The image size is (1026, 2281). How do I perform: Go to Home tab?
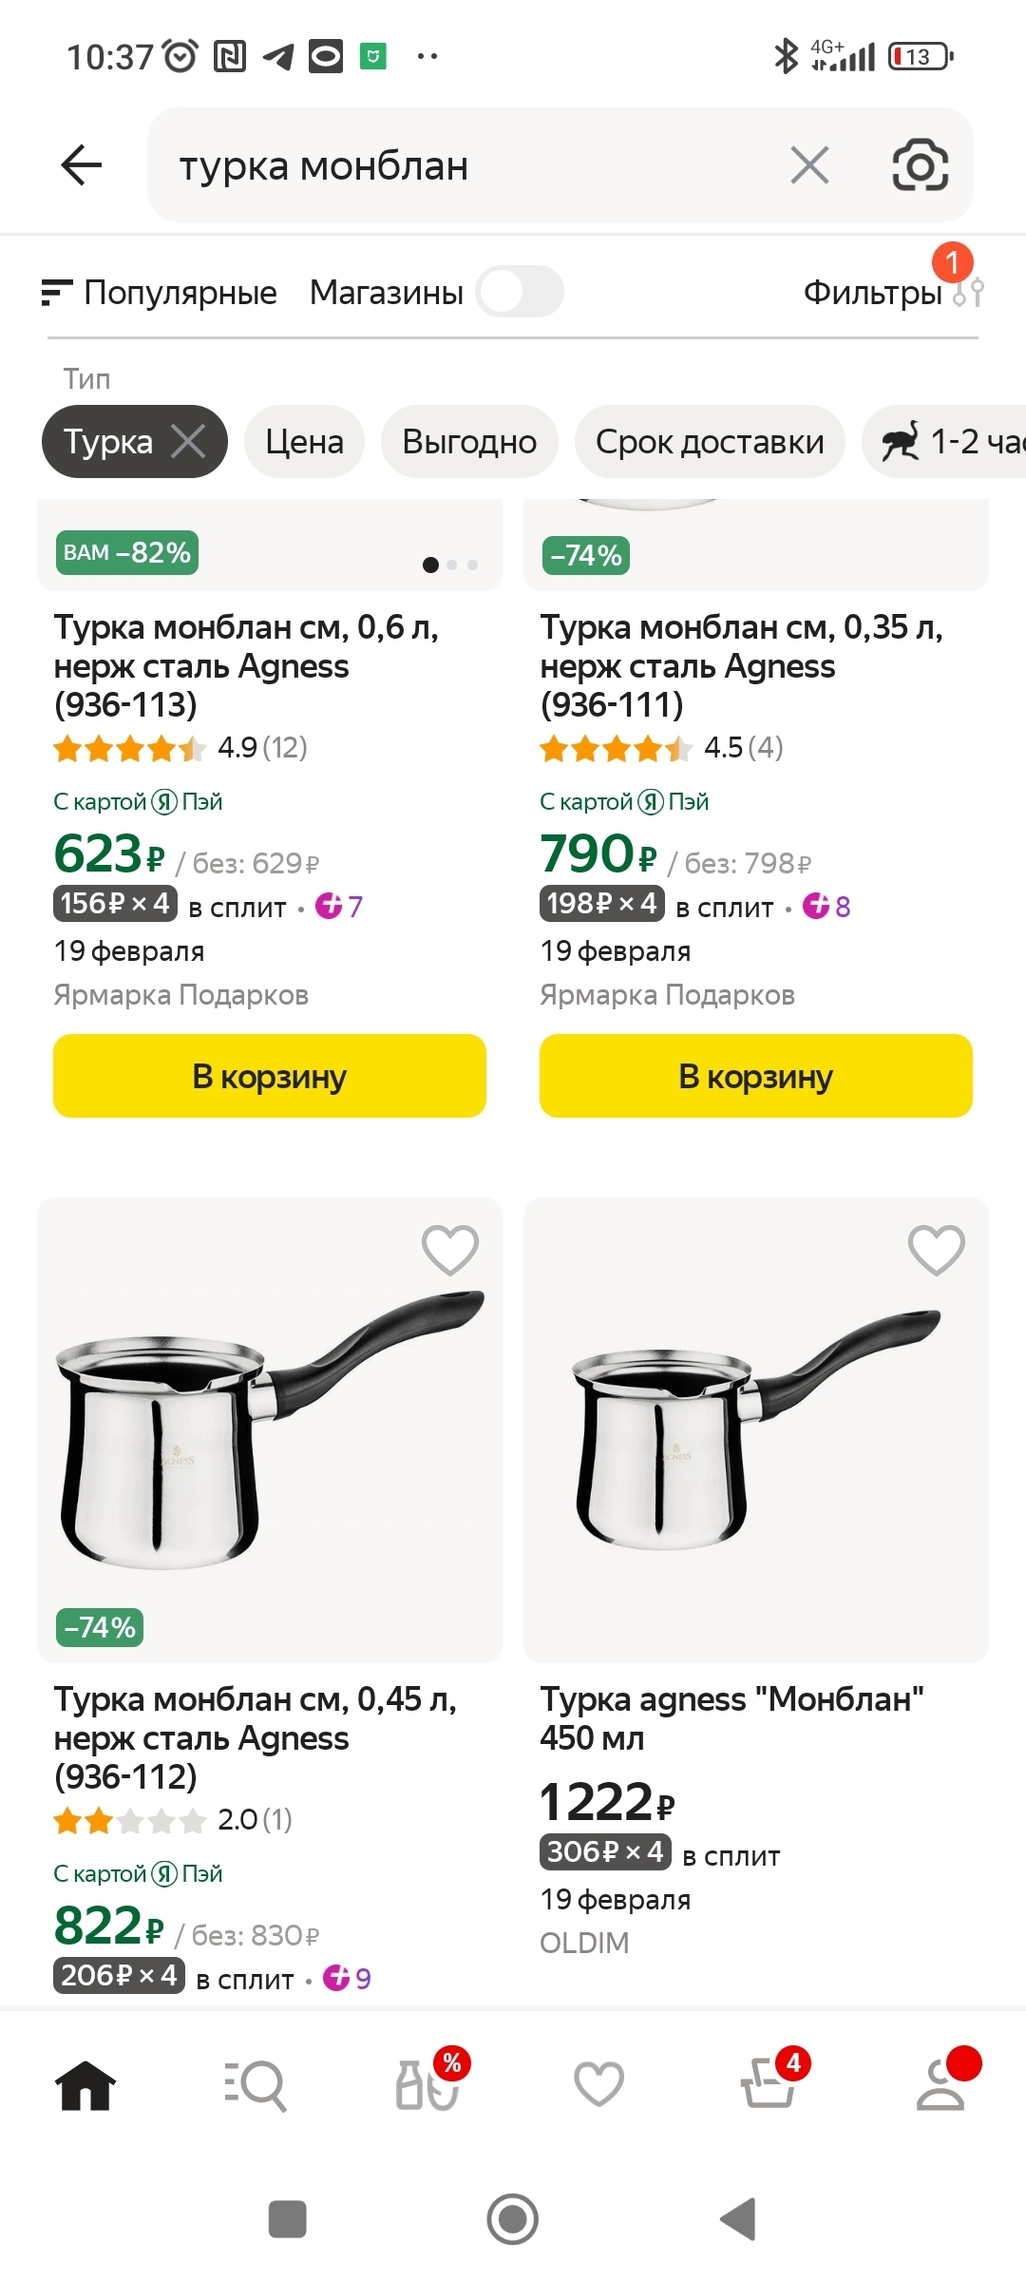(85, 2085)
